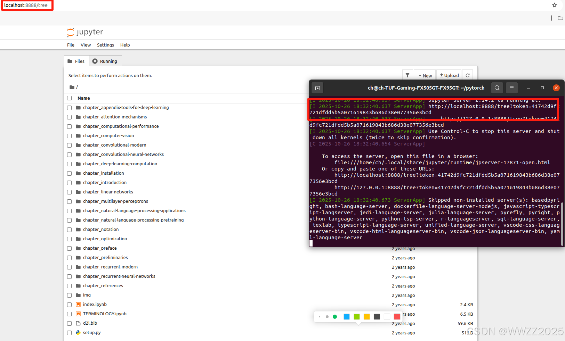Switch to the Running tab
This screenshot has width=565, height=341.
(105, 61)
